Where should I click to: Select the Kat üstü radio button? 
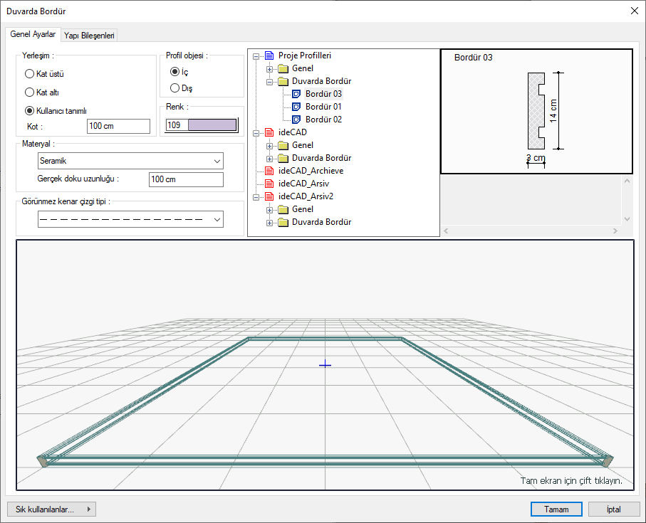tap(29, 73)
